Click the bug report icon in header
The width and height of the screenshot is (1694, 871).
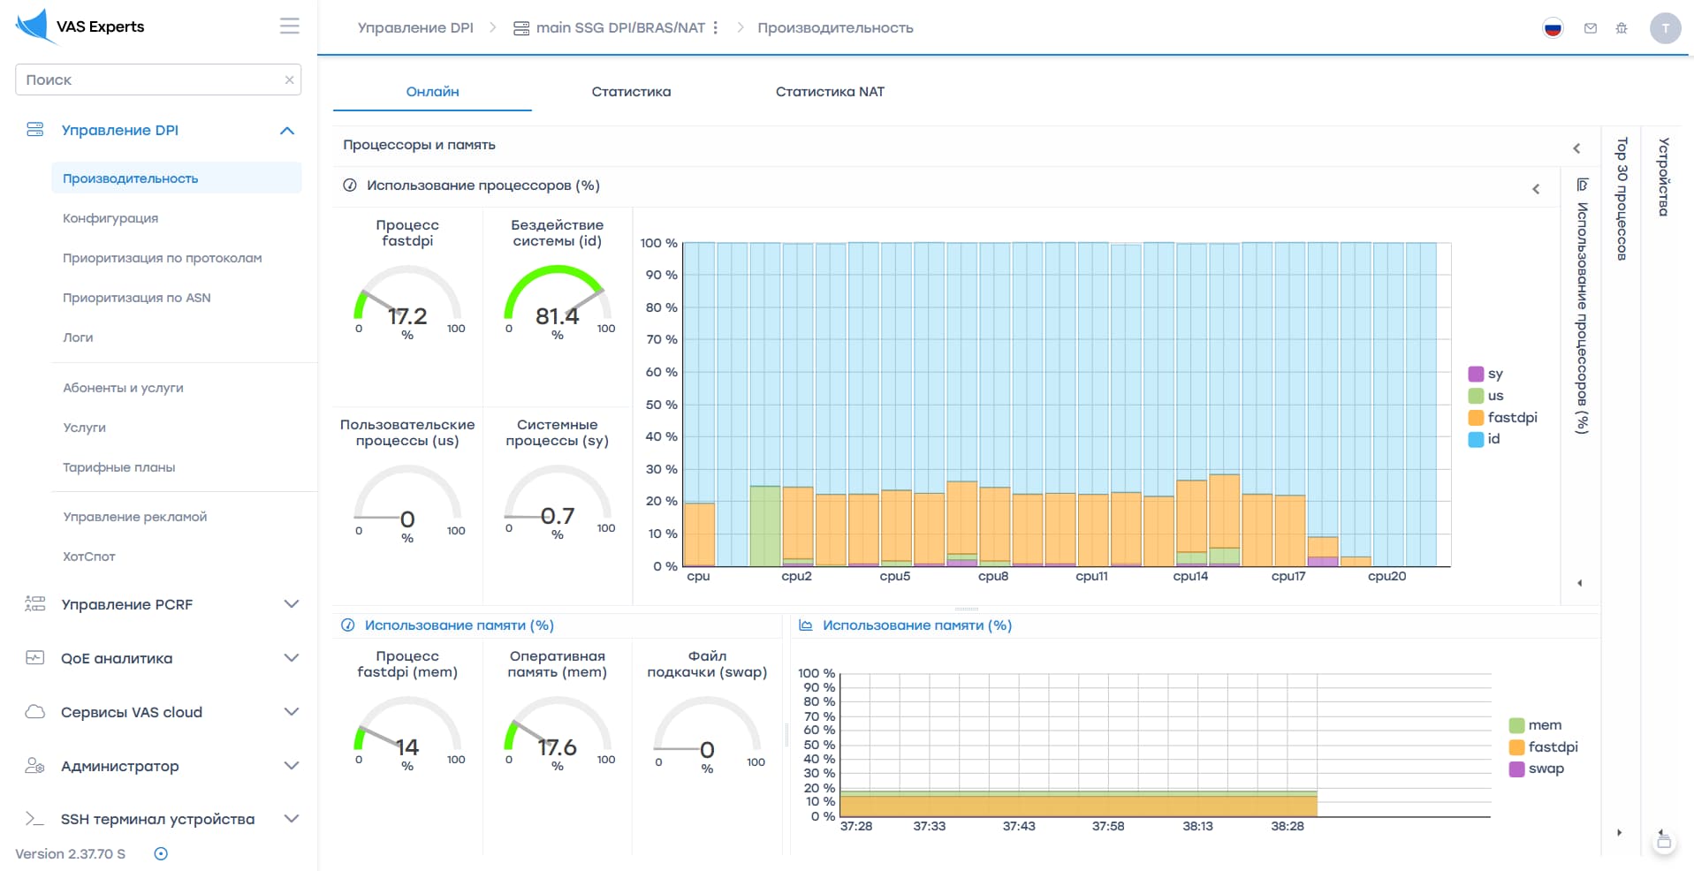point(1622,28)
